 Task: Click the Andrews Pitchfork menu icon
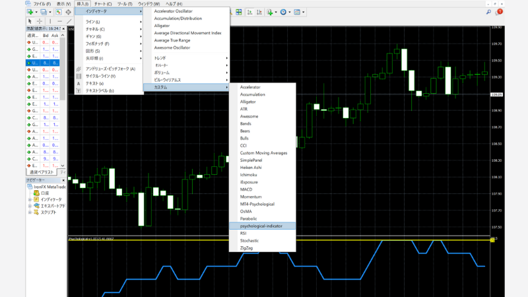coord(79,69)
